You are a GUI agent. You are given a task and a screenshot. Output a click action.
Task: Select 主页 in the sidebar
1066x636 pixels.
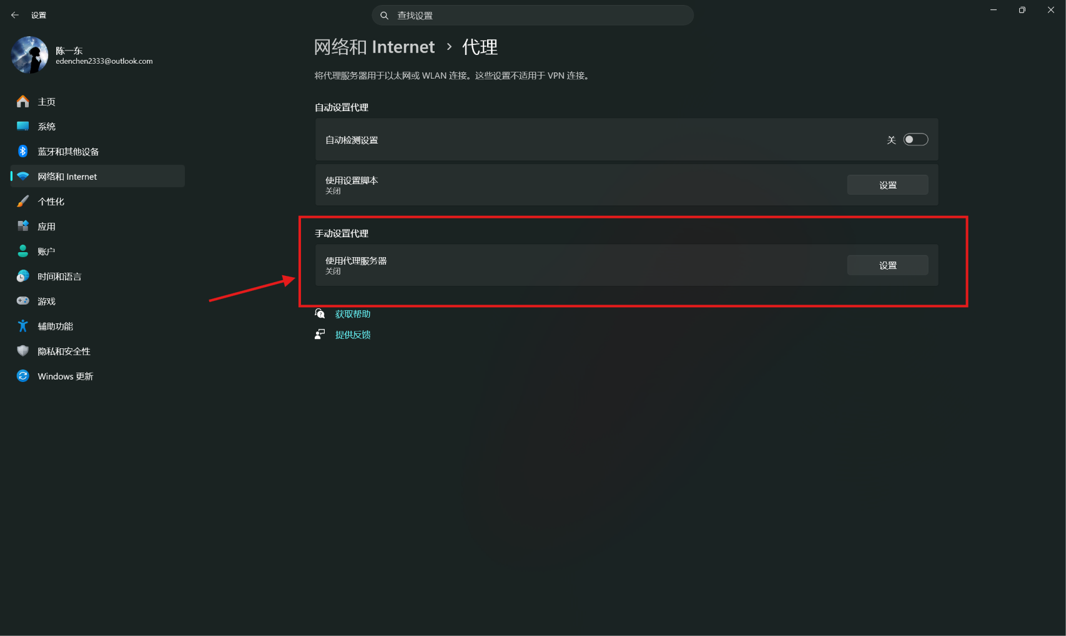coord(97,101)
